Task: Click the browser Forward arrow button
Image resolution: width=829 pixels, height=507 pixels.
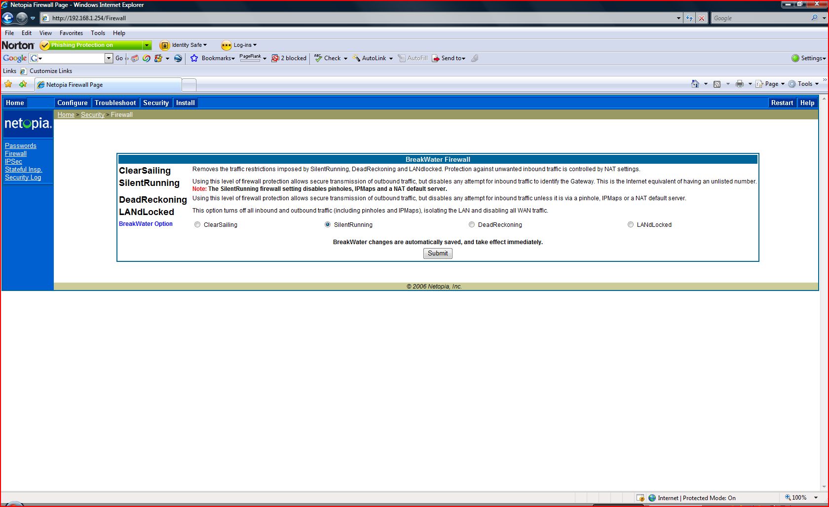Action: [x=22, y=18]
